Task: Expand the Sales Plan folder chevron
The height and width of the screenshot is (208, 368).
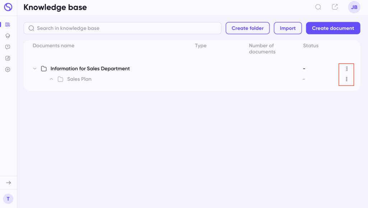Action: [51, 79]
